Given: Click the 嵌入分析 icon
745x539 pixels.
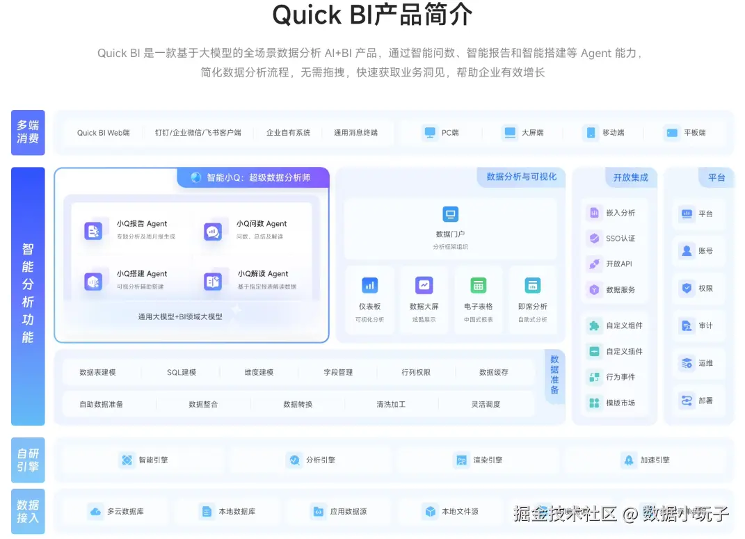Looking at the screenshot, I should [x=594, y=213].
